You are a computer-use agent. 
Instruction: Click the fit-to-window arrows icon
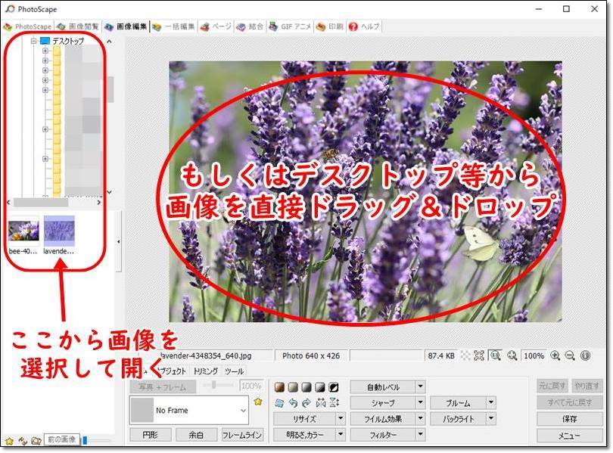point(479,355)
